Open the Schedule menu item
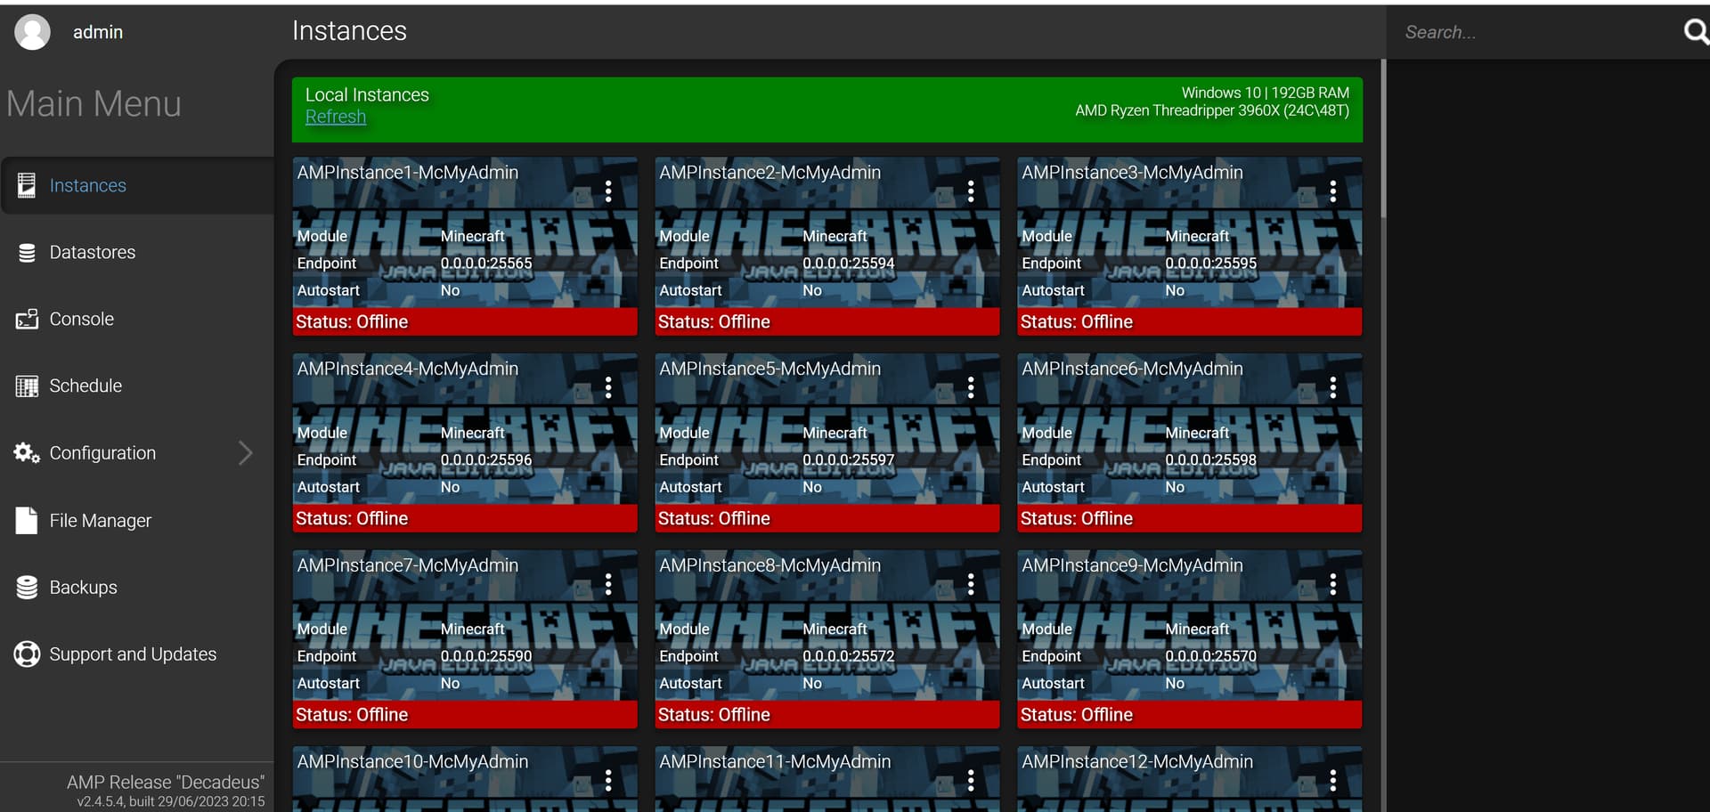This screenshot has height=812, width=1710. [137, 386]
